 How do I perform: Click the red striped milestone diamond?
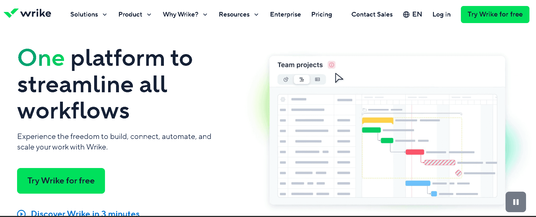point(458,173)
